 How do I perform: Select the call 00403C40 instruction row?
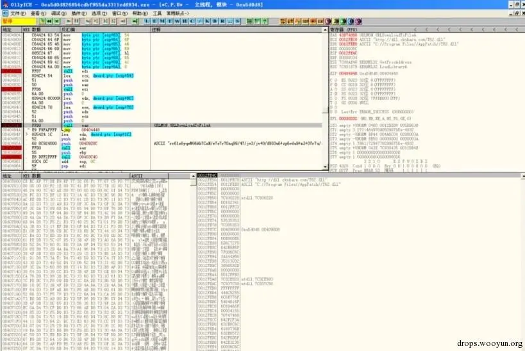click(x=162, y=157)
